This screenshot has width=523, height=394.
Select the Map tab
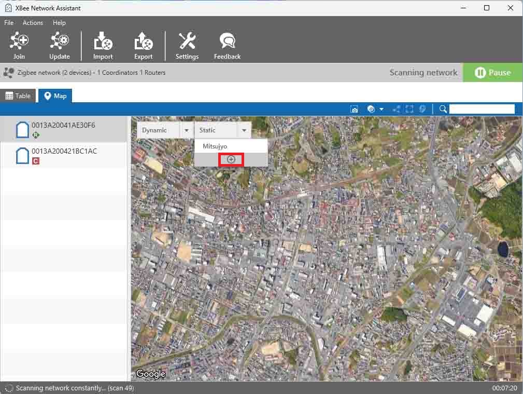tap(55, 96)
